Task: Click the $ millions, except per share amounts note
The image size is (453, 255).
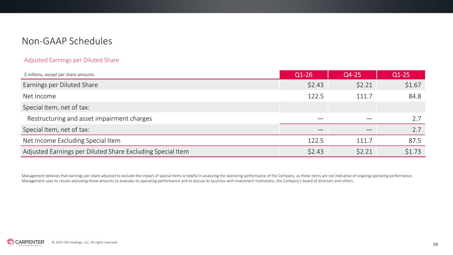Action: [59, 75]
